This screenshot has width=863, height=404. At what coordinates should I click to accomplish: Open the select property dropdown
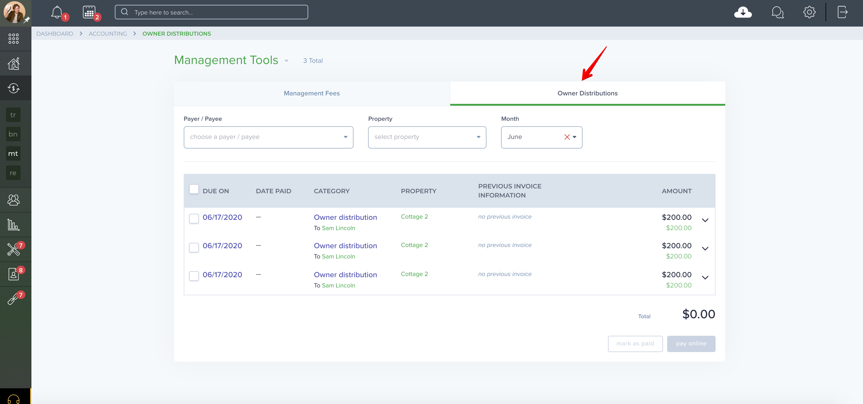427,137
